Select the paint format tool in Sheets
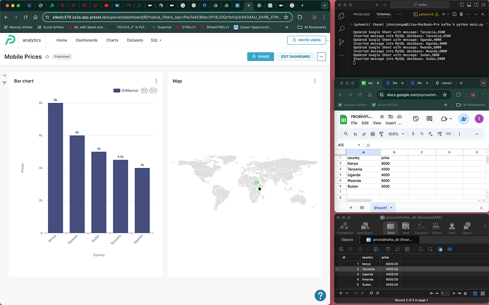This screenshot has width=489, height=305. coord(381,134)
